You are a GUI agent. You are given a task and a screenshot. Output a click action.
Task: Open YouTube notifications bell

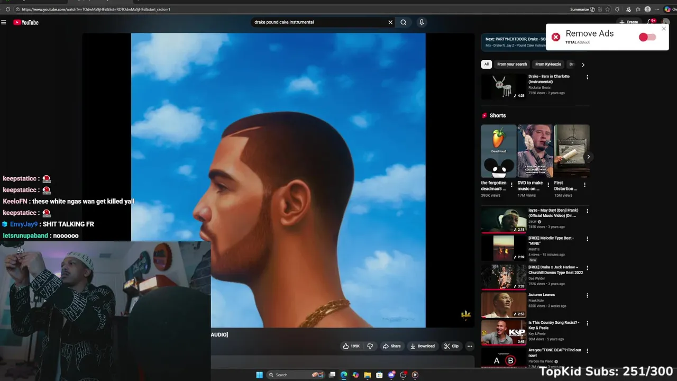tap(651, 22)
